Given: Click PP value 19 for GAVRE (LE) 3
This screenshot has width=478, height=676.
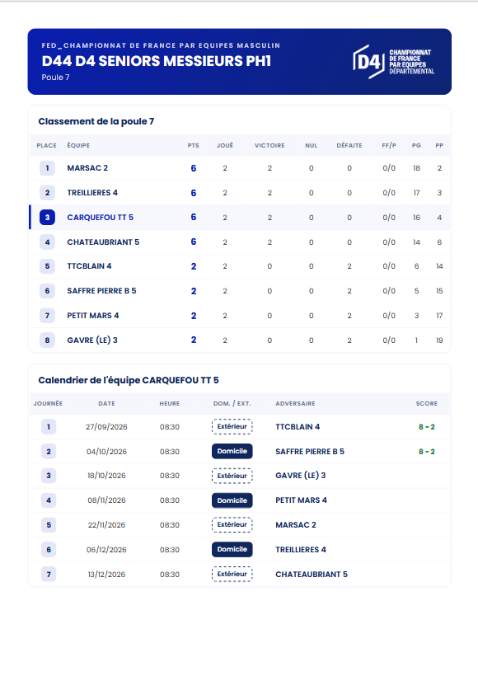Looking at the screenshot, I should click(439, 340).
